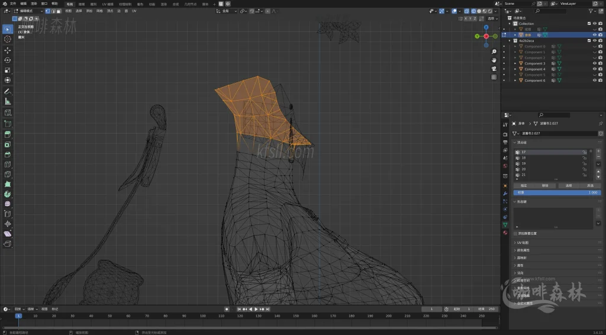Switch perspective/orthographic with the grid icon

pyautogui.click(x=494, y=78)
